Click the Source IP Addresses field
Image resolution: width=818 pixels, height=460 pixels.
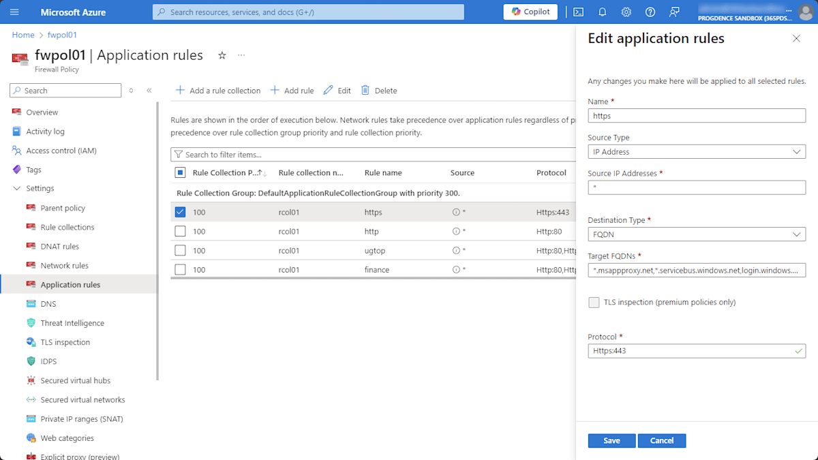pos(697,187)
